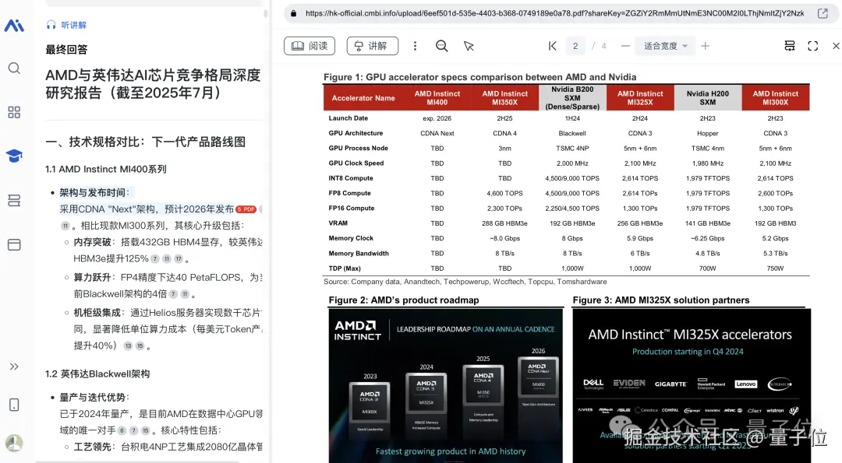Click citation 11 after 预计2026年量产
The width and height of the screenshot is (842, 463).
pos(65,226)
